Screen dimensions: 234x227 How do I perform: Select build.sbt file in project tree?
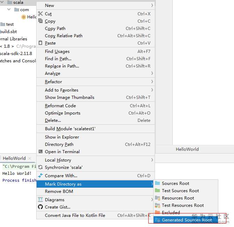point(8,31)
